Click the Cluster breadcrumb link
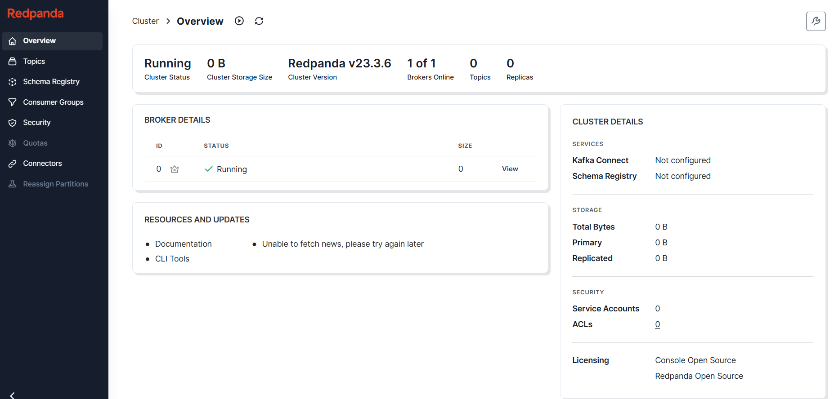 145,21
